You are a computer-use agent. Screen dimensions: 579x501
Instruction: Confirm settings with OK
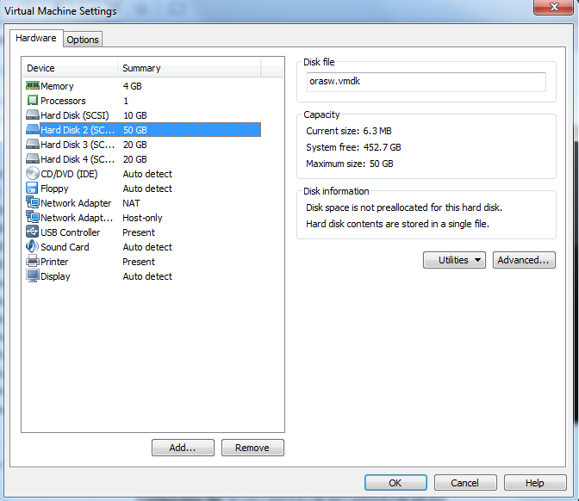pos(395,483)
